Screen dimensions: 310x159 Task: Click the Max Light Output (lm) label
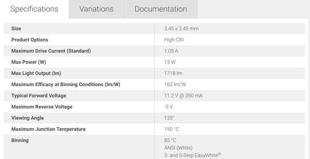tap(36, 73)
